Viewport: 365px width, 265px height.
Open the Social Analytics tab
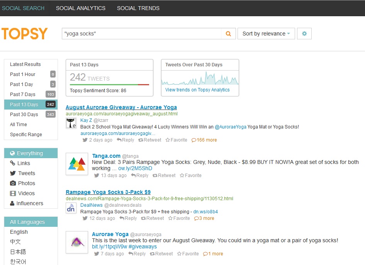81,8
